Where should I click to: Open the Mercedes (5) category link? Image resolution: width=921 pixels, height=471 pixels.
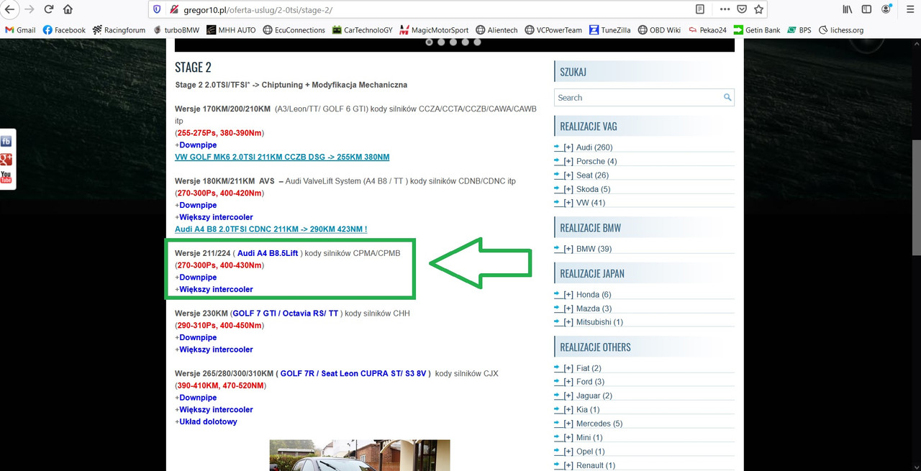[599, 424]
